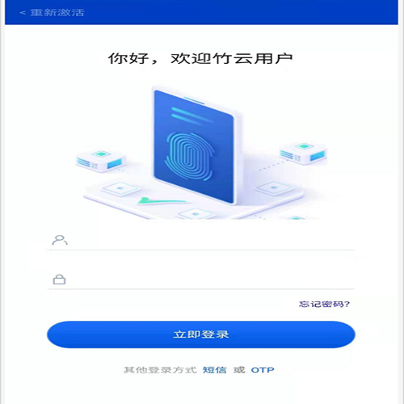
Task: Switch to 短信 login method
Action: [215, 370]
